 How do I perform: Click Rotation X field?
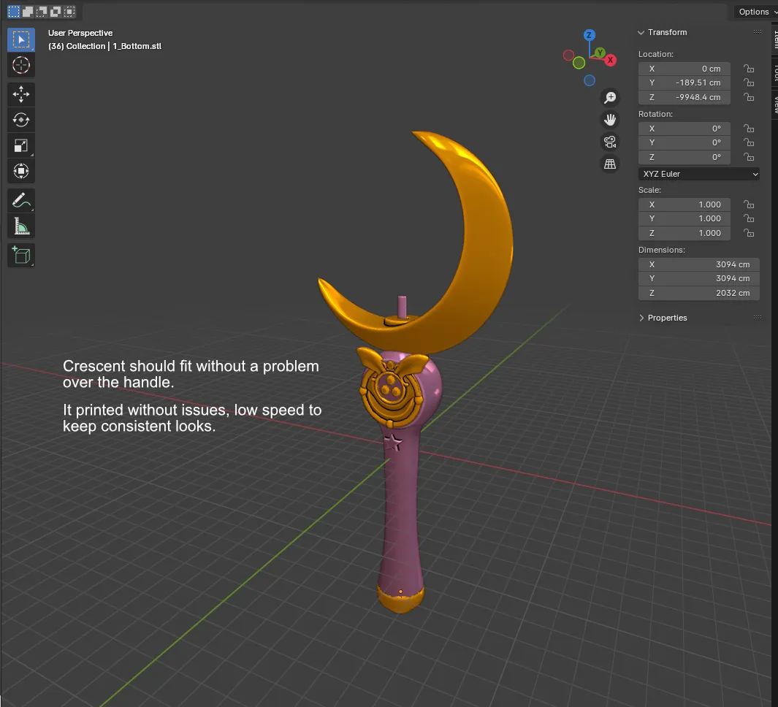(684, 129)
